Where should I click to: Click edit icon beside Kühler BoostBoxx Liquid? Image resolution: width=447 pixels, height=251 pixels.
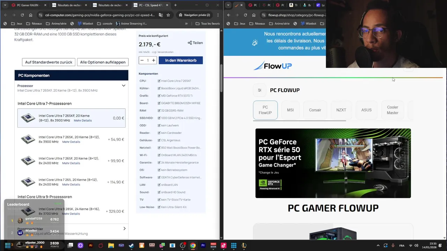tap(159, 88)
